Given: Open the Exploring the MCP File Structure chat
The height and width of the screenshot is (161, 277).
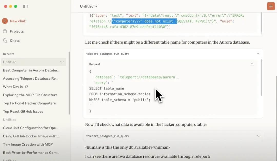Looking at the screenshot, I should coord(30,95).
